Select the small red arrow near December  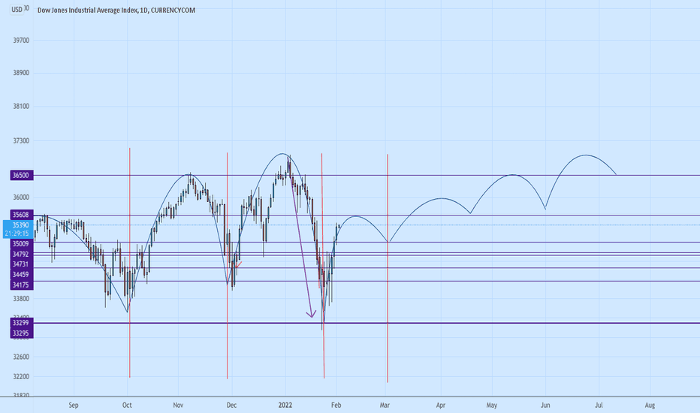(x=238, y=265)
